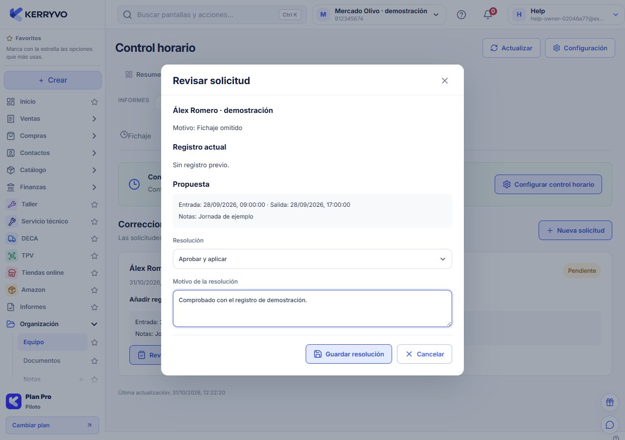625x440 pixels.
Task: Open the Configuración button
Action: tap(580, 48)
